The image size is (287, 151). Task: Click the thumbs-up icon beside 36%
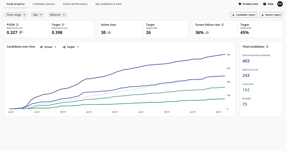[207, 33]
